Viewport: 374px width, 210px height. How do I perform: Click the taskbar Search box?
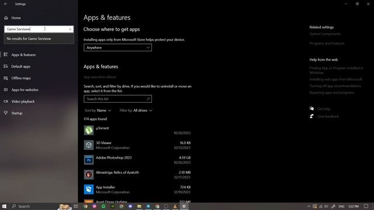(x=40, y=206)
